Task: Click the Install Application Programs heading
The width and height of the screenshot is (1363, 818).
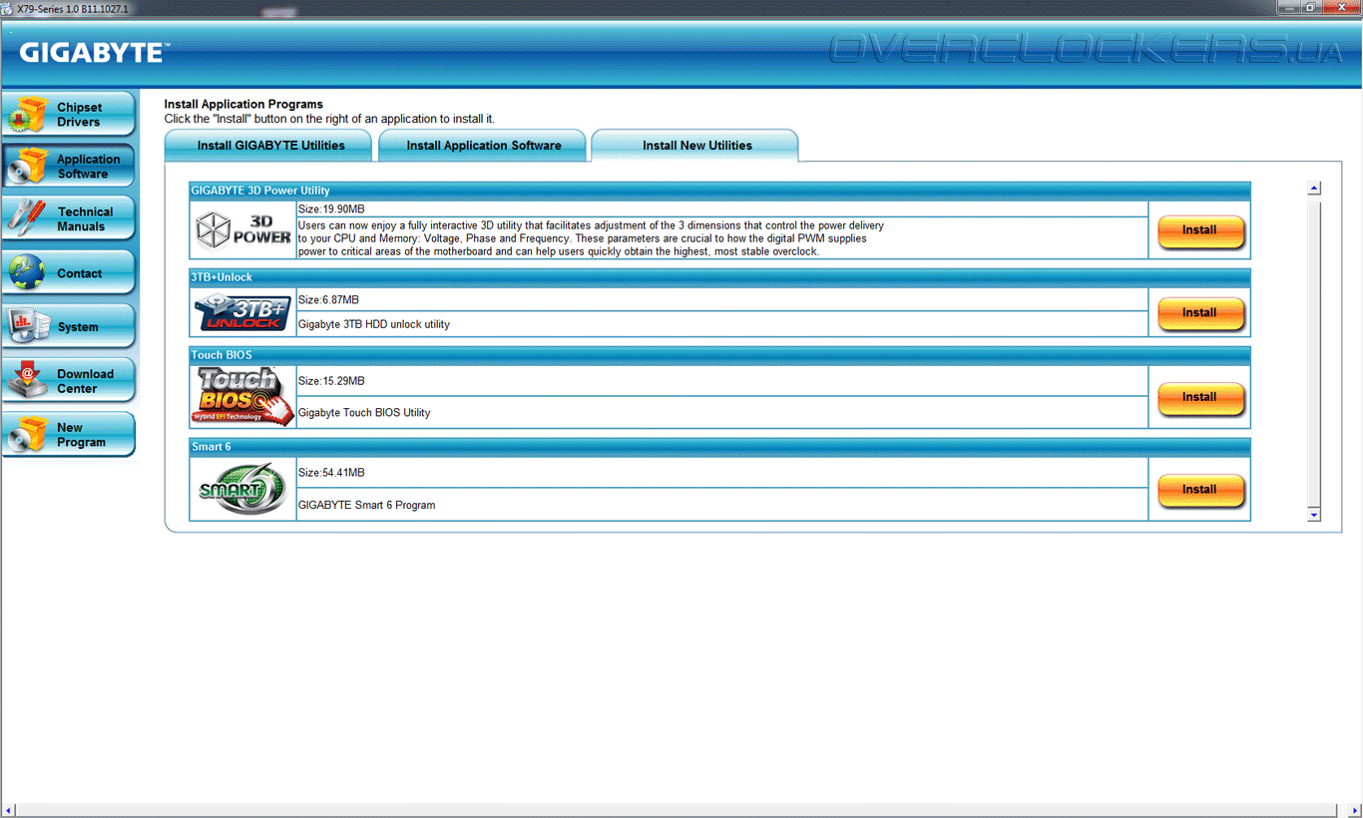Action: [243, 104]
